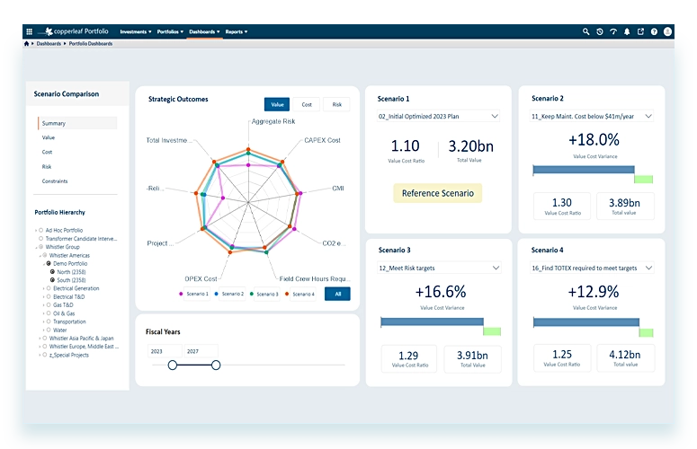Open the Investments menu
This screenshot has height=449, width=697.
[136, 31]
